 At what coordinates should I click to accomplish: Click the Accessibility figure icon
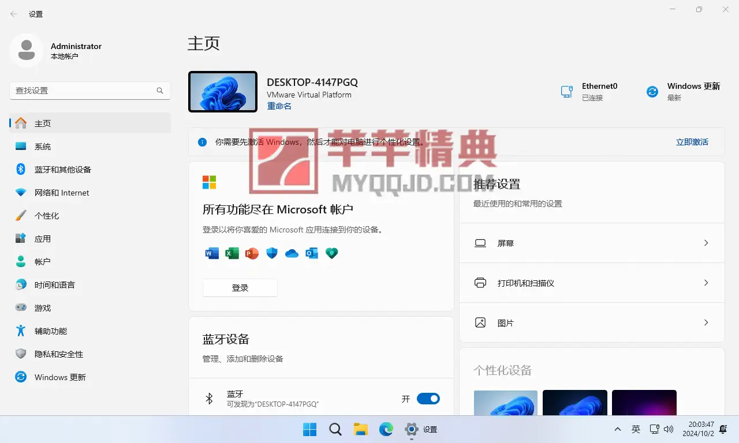[x=21, y=331]
